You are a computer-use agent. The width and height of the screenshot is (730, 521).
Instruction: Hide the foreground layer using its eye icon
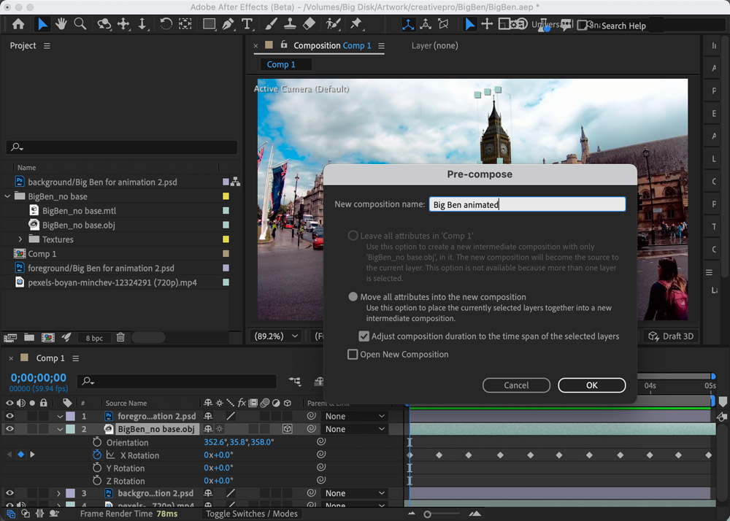[10, 417]
